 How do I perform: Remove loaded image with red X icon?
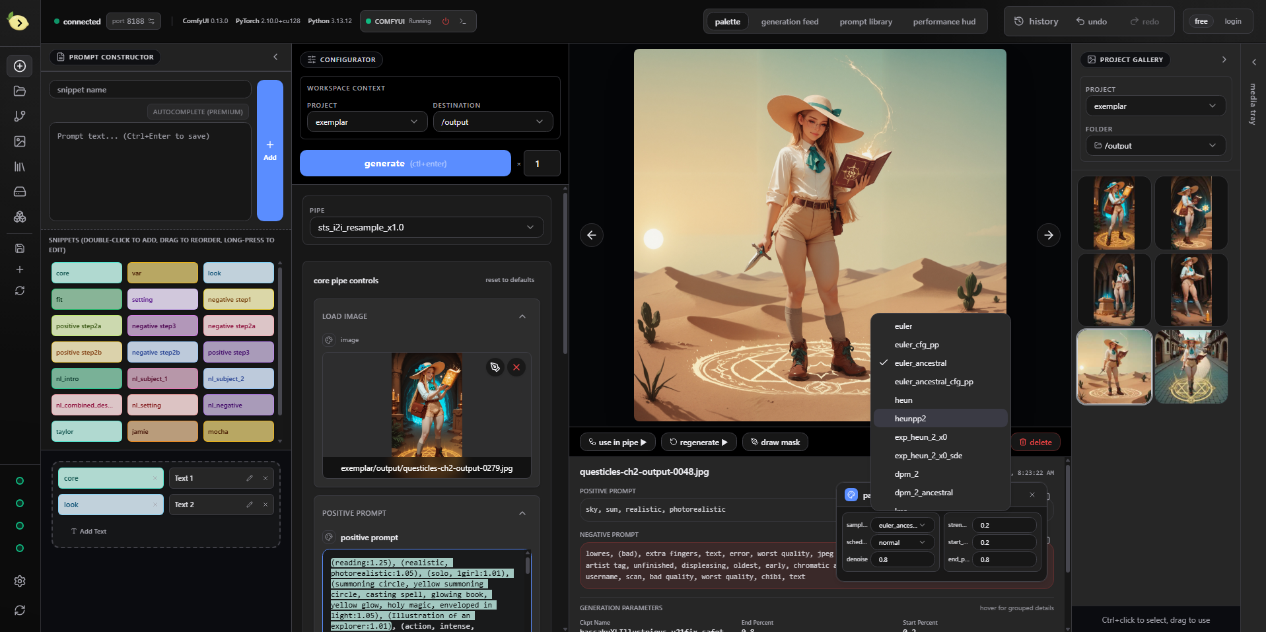(x=516, y=367)
